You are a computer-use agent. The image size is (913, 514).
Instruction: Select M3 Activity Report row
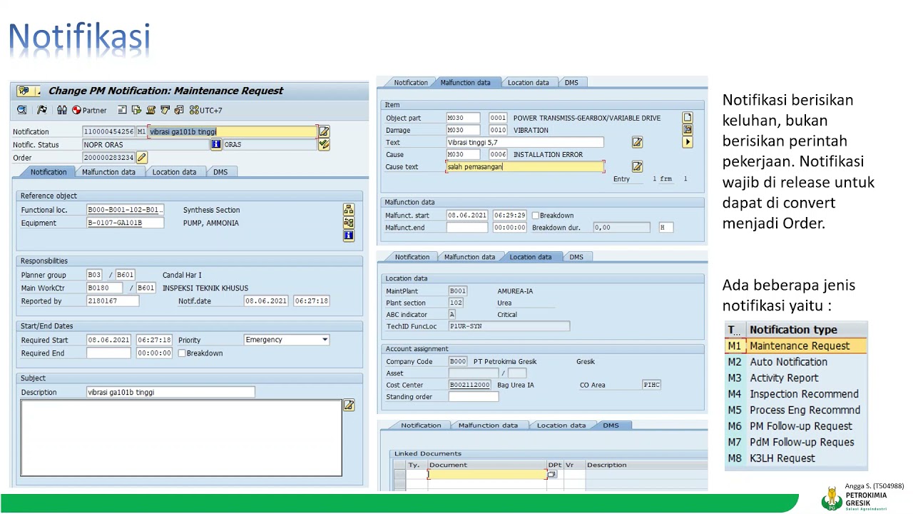pyautogui.click(x=796, y=378)
